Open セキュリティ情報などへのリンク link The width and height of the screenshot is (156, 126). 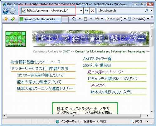112,79
